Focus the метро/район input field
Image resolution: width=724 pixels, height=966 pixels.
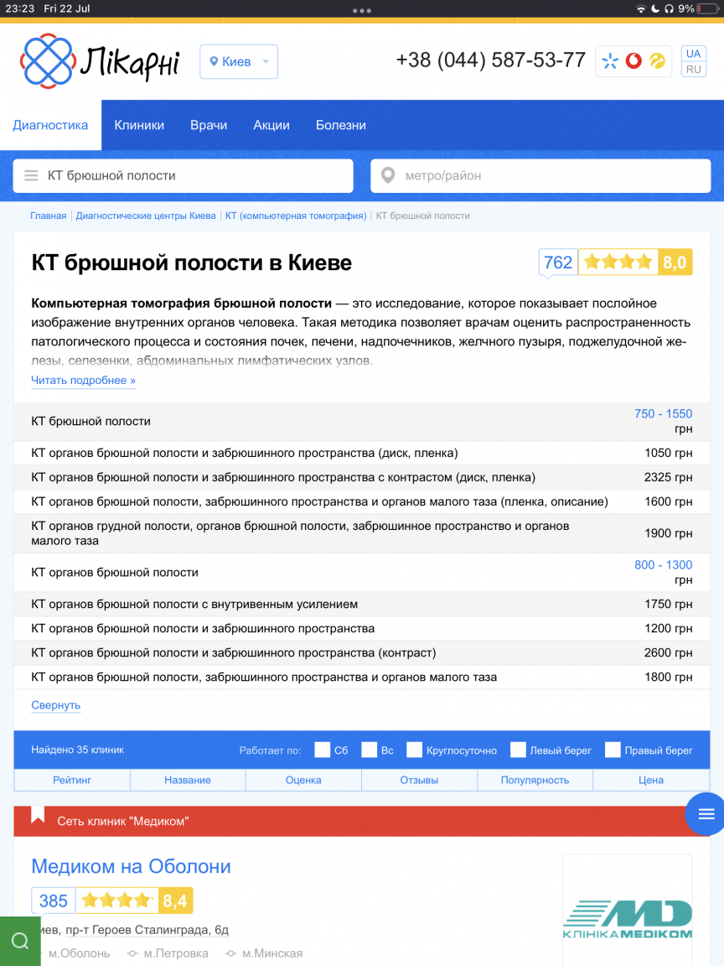pyautogui.click(x=540, y=175)
